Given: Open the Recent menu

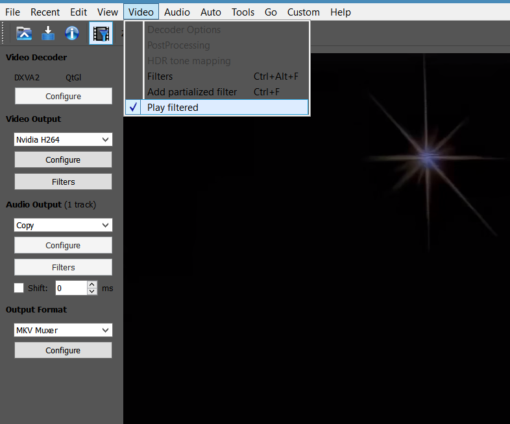Looking at the screenshot, I should tap(45, 12).
